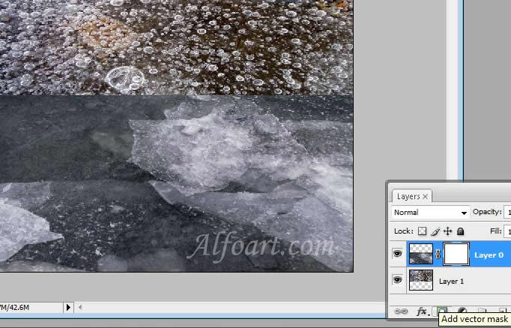
Task: Click the Opacity value field
Action: (x=507, y=213)
